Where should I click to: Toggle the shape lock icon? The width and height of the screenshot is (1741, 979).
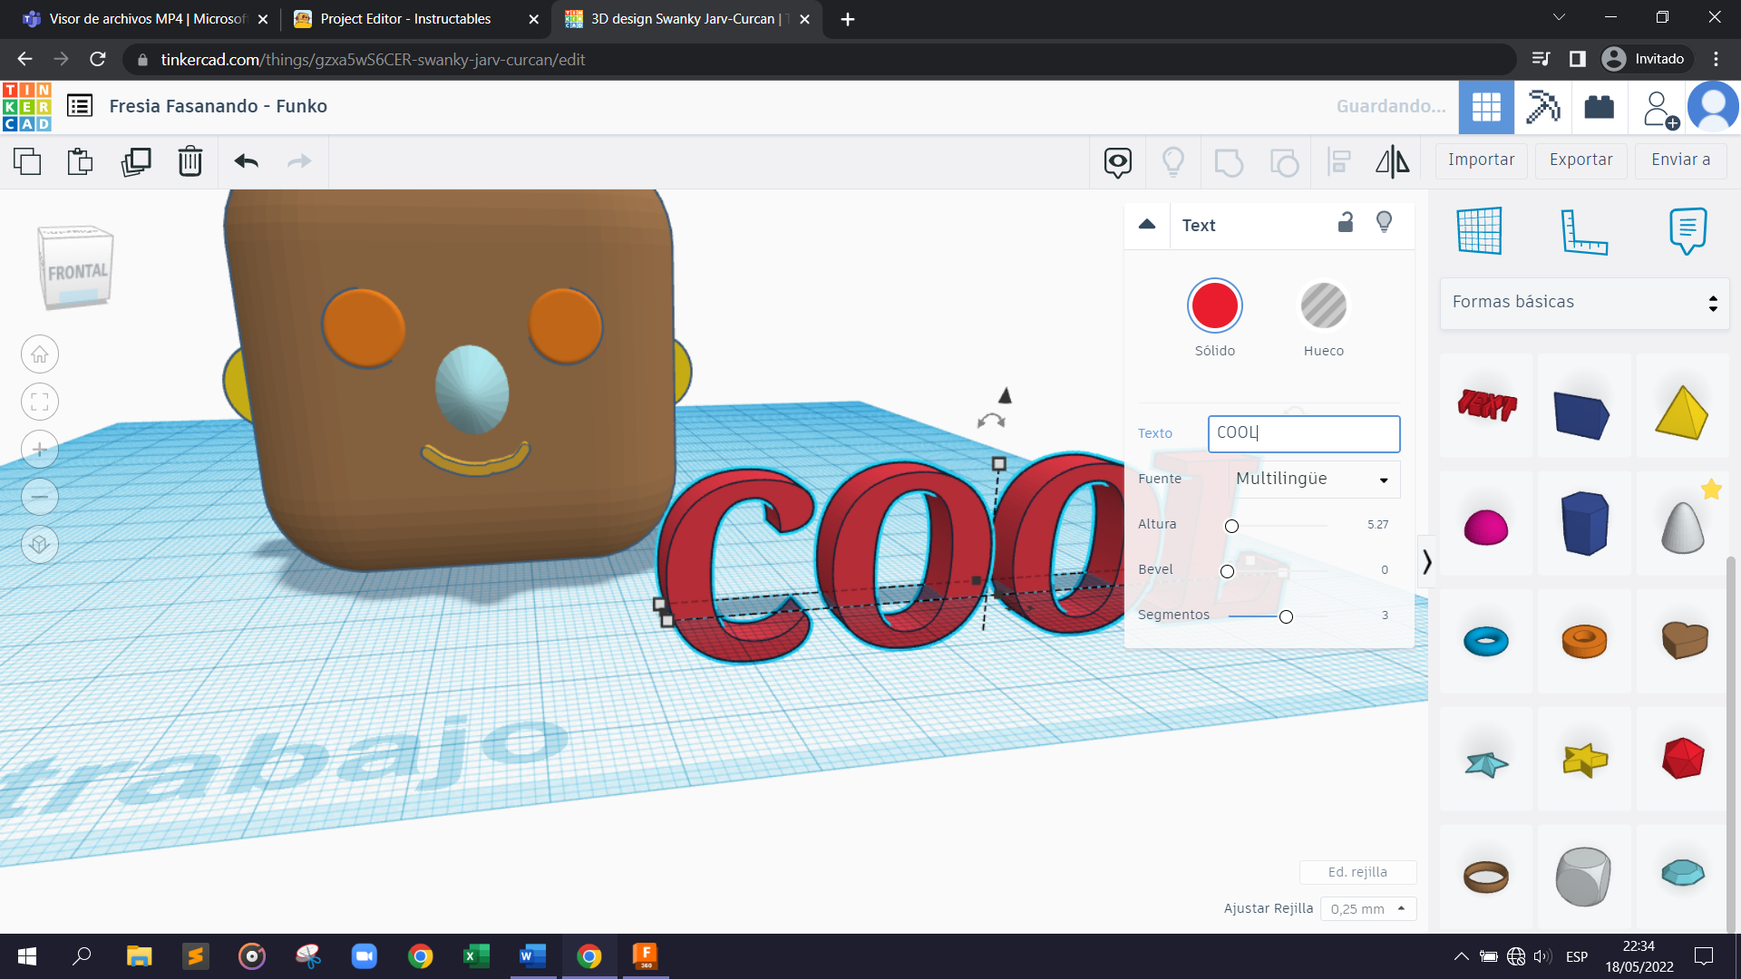click(1346, 223)
